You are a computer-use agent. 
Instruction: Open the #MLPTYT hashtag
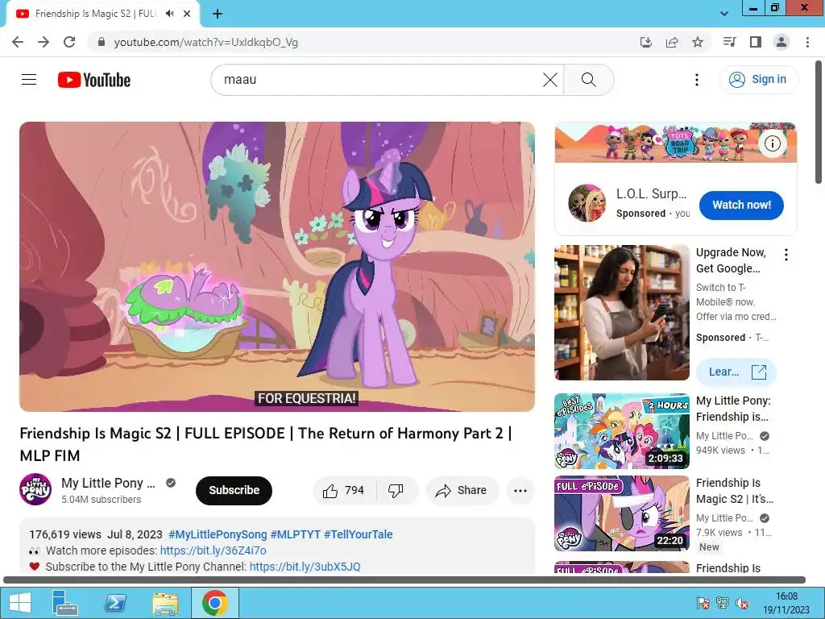[295, 534]
